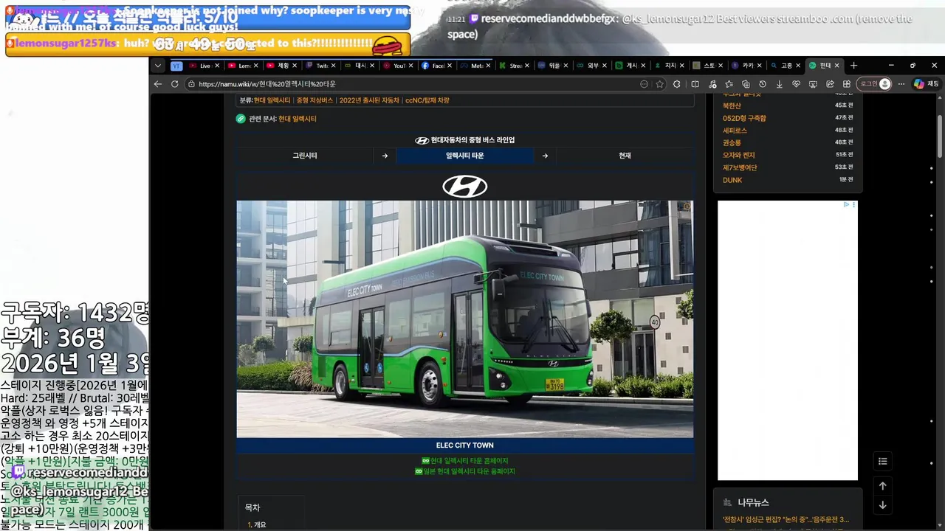Switch to the Facel Facebook tab

pos(436,66)
